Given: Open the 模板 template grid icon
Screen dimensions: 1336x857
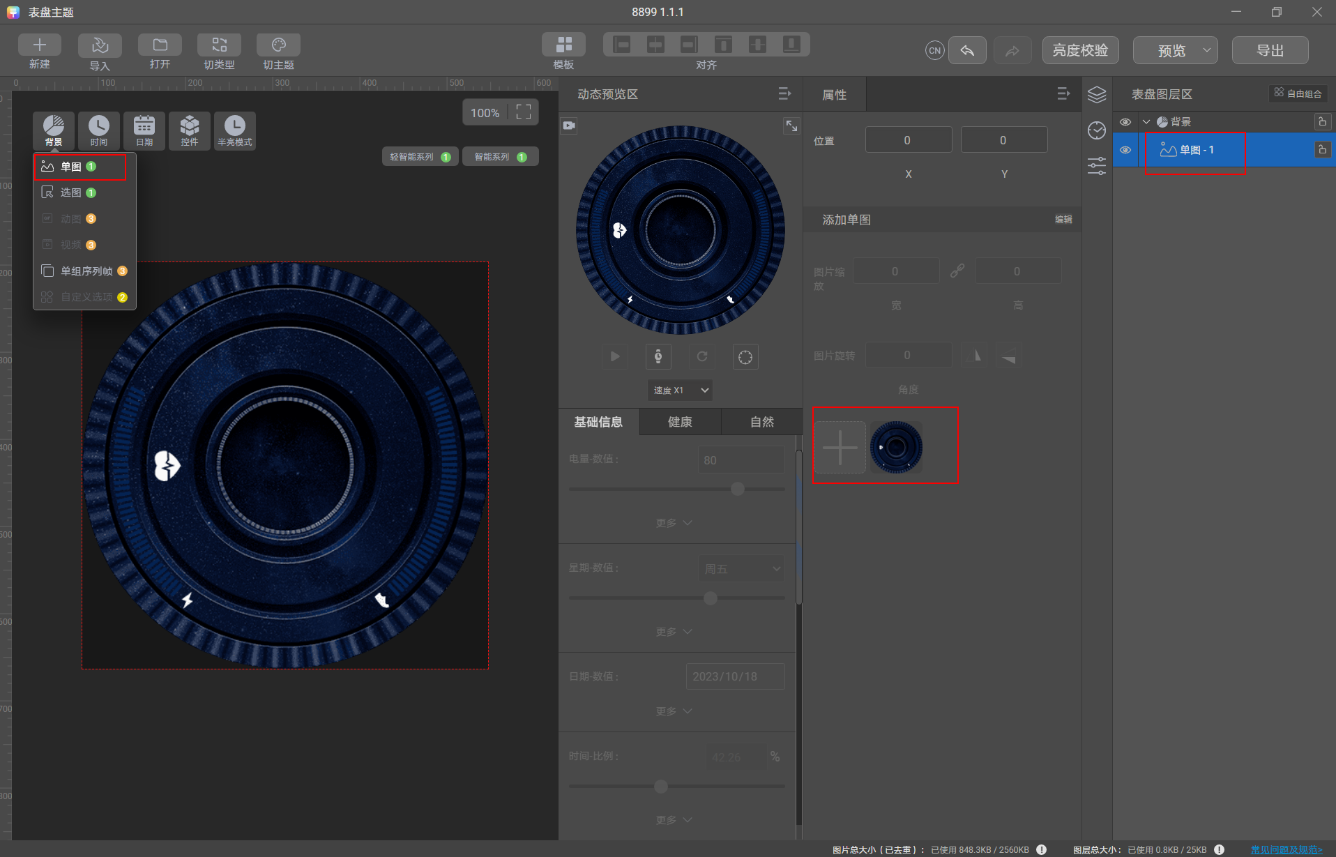Looking at the screenshot, I should 563,45.
